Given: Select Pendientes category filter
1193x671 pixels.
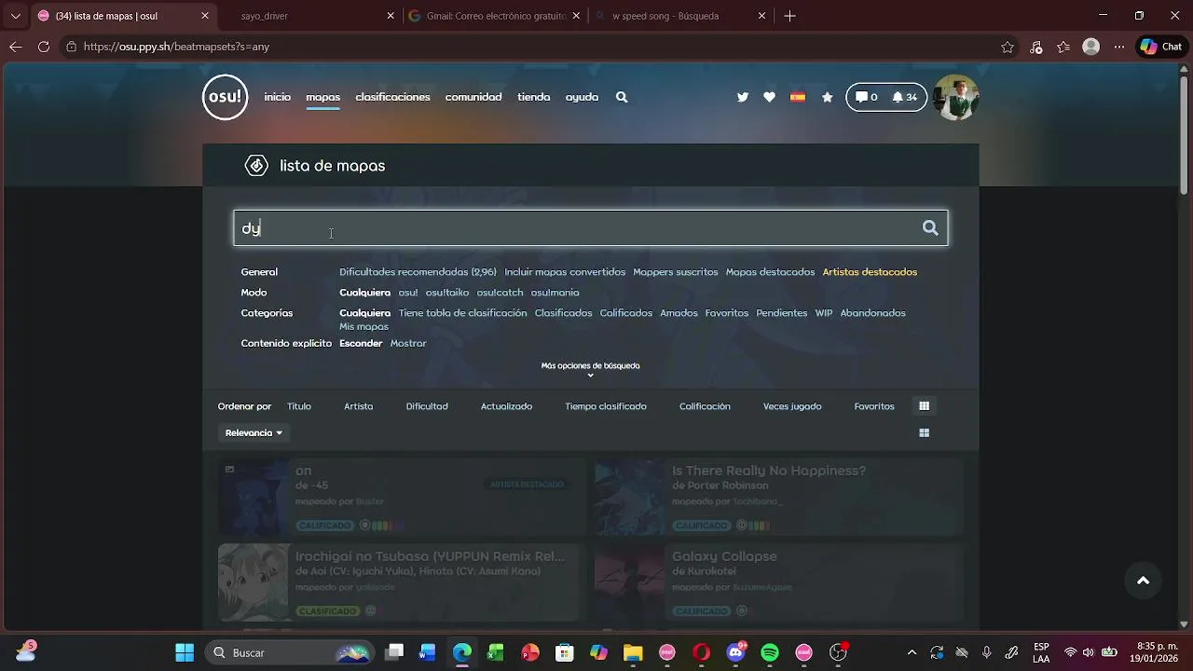Looking at the screenshot, I should pyautogui.click(x=781, y=313).
